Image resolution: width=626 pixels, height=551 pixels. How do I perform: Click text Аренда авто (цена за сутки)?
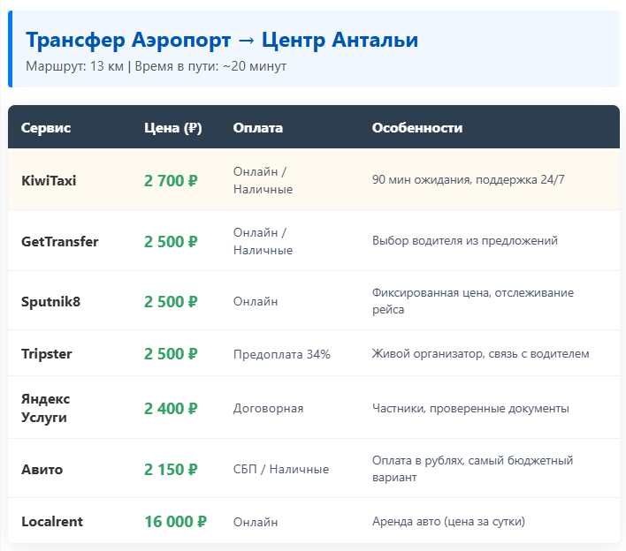[448, 522]
